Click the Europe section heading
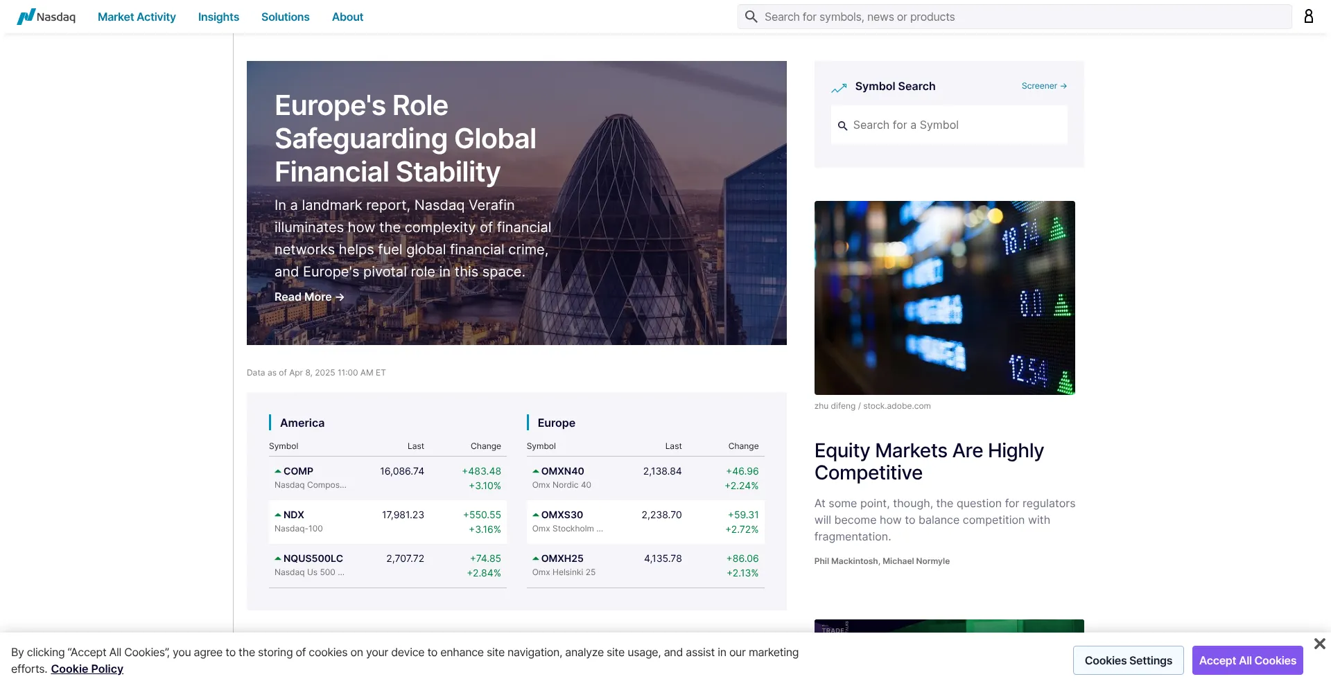This screenshot has width=1331, height=688. click(x=557, y=423)
